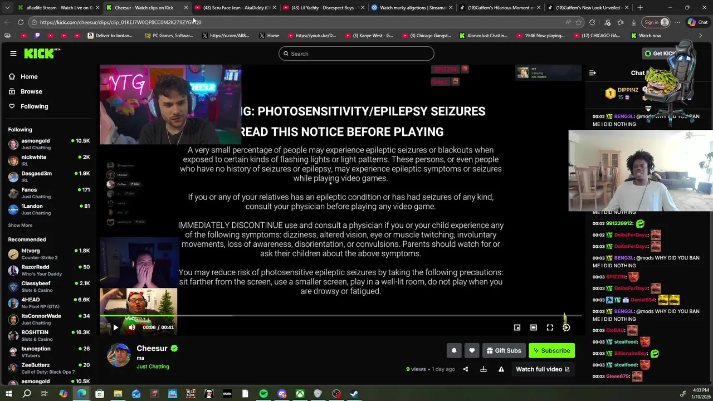Open Steam from taskbar

(354, 394)
